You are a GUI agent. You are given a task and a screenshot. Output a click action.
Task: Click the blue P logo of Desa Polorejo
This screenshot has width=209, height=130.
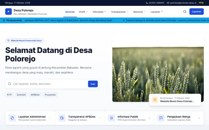(x=8, y=12)
